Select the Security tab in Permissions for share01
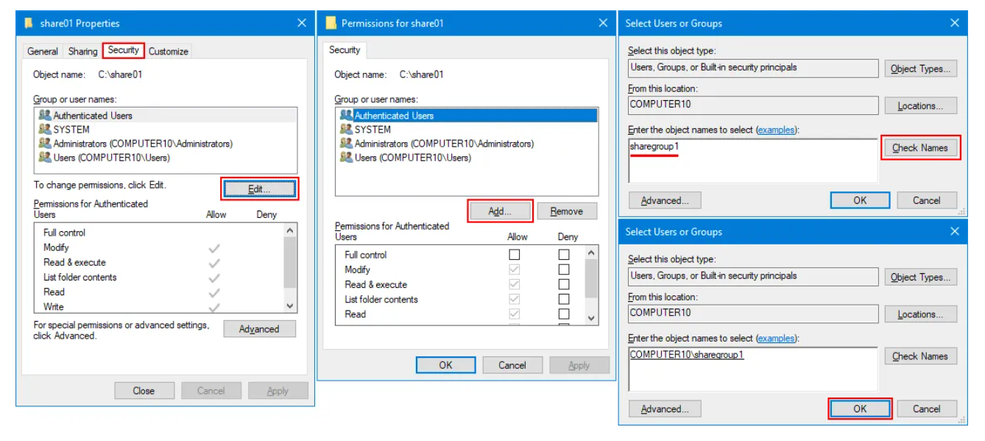The width and height of the screenshot is (985, 441). [345, 50]
